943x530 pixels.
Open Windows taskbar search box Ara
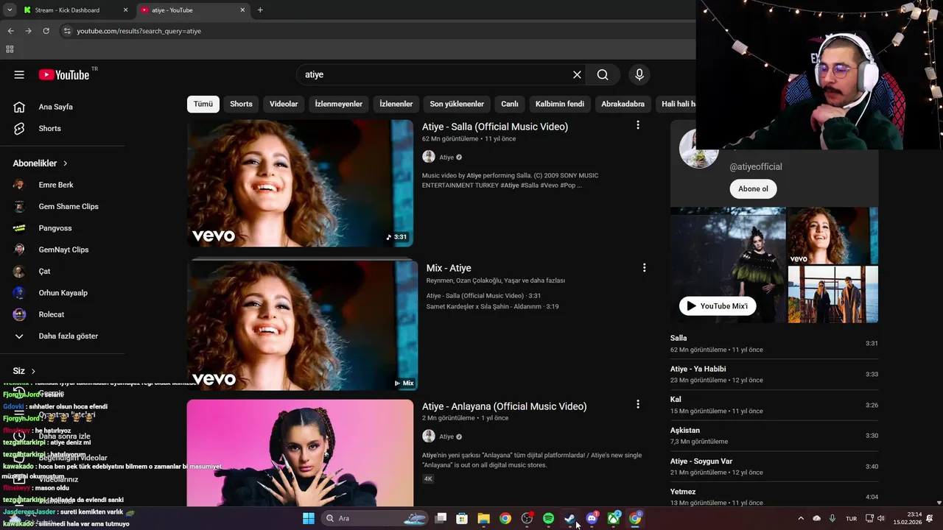(376, 518)
